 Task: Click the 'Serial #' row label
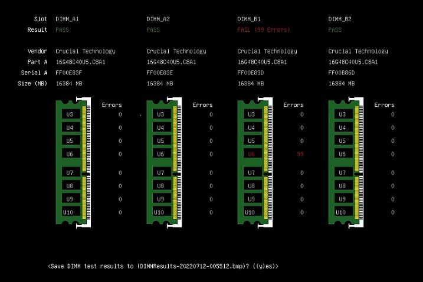[34, 73]
